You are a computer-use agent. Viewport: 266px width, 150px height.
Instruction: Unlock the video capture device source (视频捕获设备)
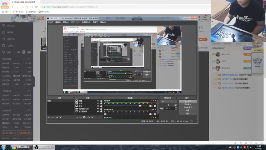(x=101, y=109)
